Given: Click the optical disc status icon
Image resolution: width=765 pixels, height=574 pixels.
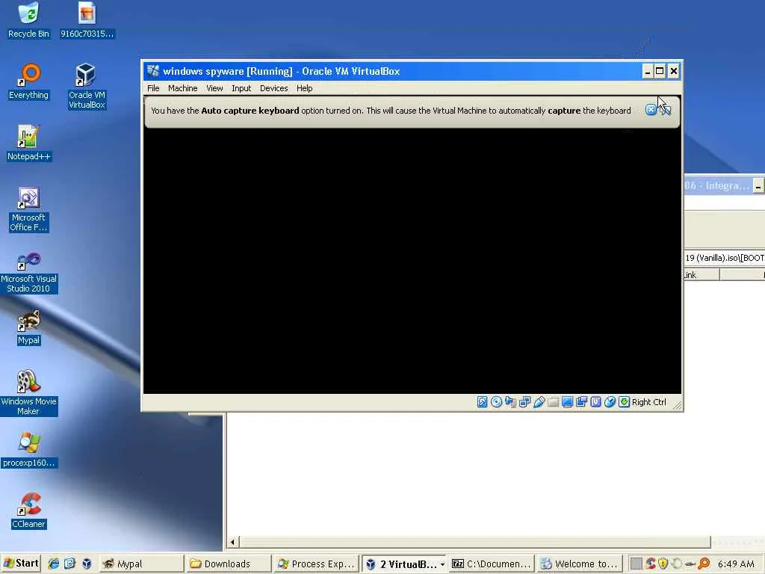Looking at the screenshot, I should (496, 401).
